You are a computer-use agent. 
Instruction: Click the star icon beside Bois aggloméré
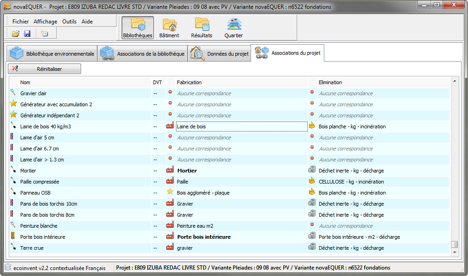pos(170,192)
